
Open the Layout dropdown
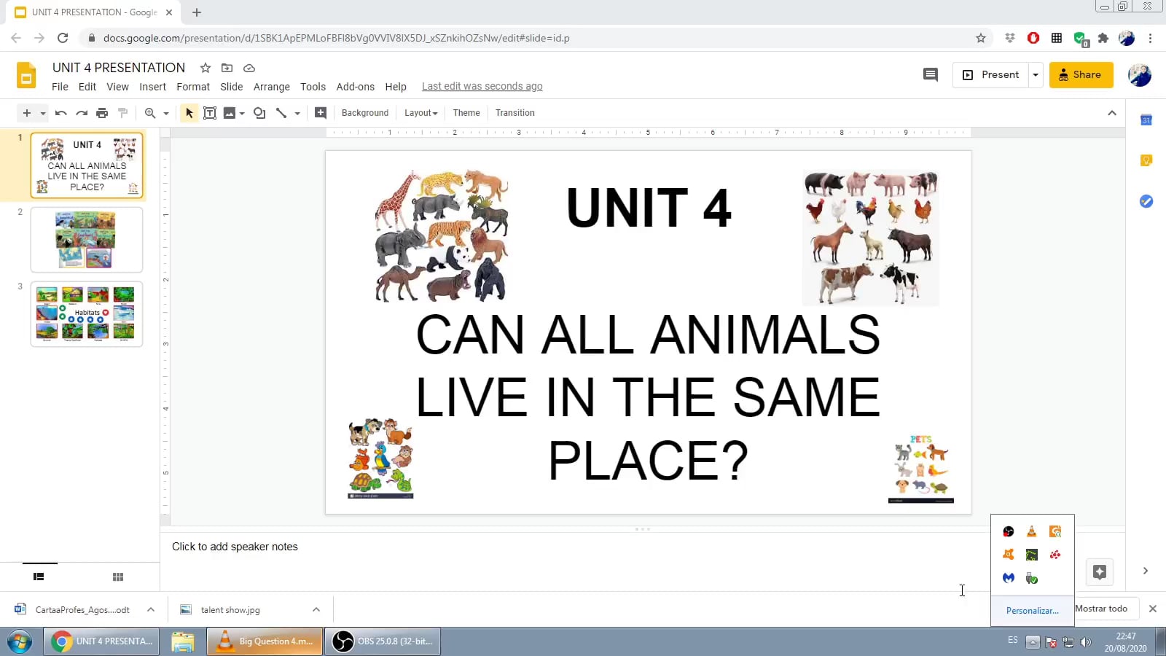pos(421,113)
